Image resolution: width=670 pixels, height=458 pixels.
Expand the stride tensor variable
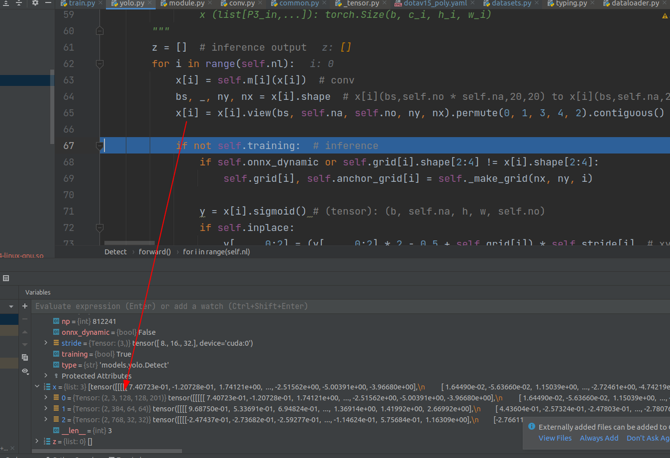click(x=46, y=343)
